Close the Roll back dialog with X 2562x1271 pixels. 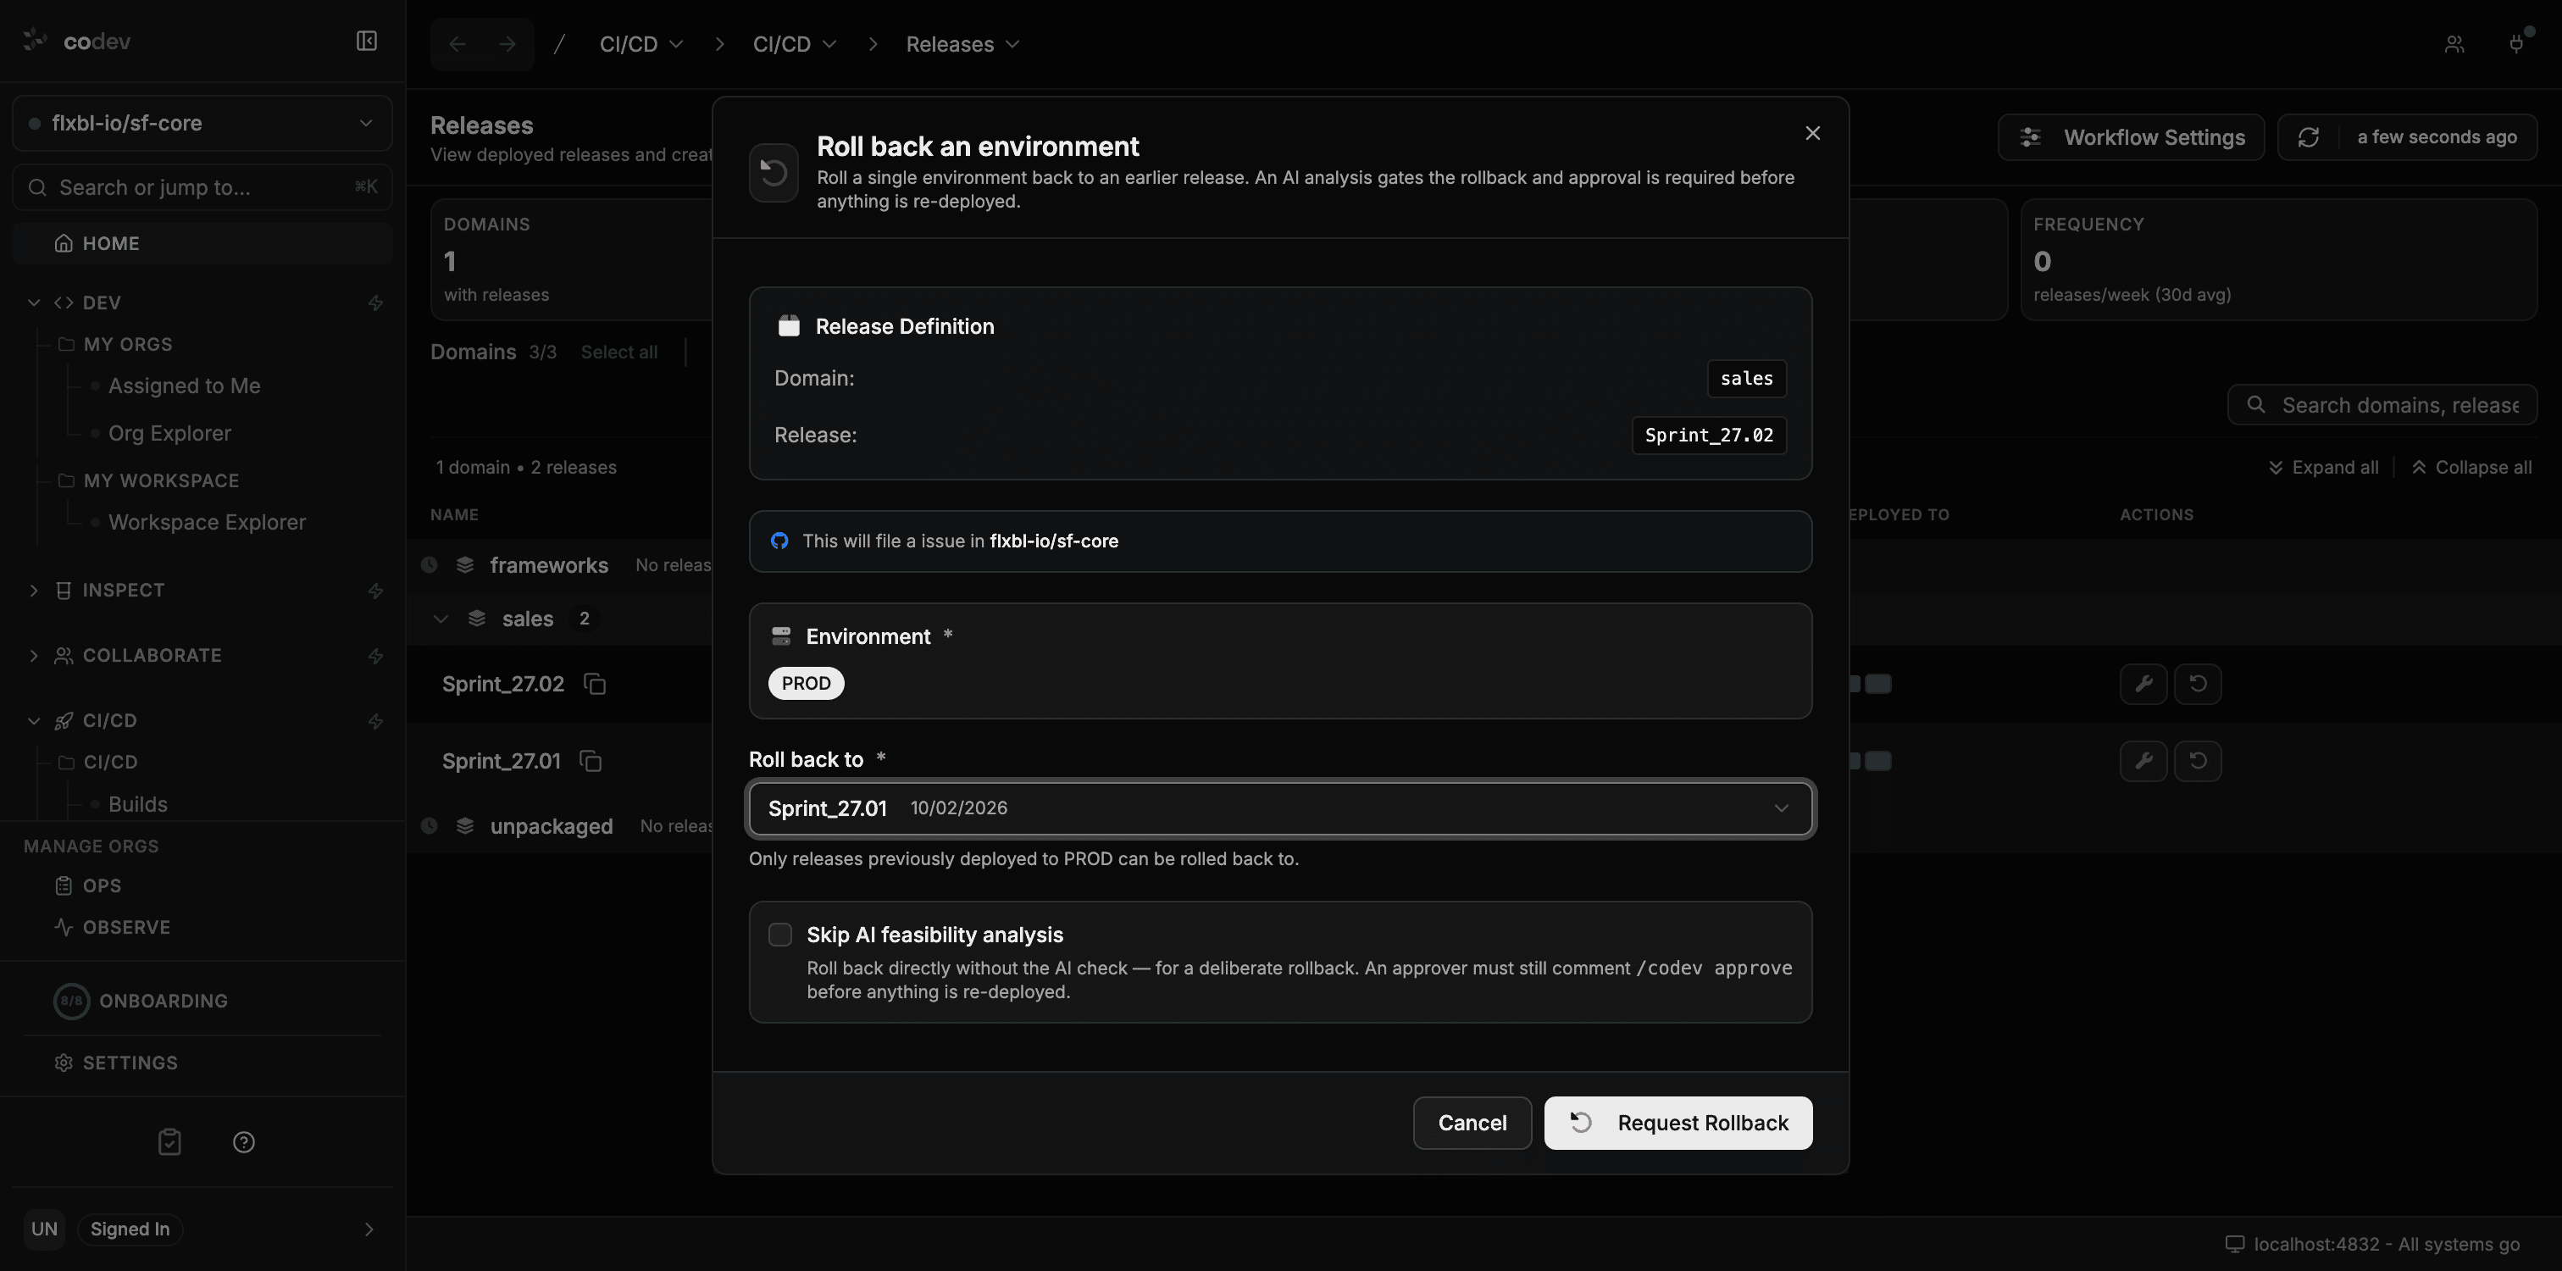point(1812,133)
